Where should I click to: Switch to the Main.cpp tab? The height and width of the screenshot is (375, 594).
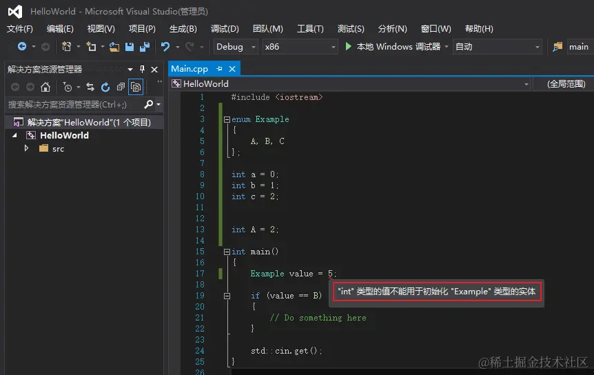(x=190, y=68)
